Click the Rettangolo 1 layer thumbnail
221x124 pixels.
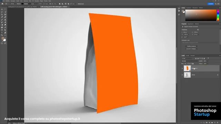[x=187, y=68]
